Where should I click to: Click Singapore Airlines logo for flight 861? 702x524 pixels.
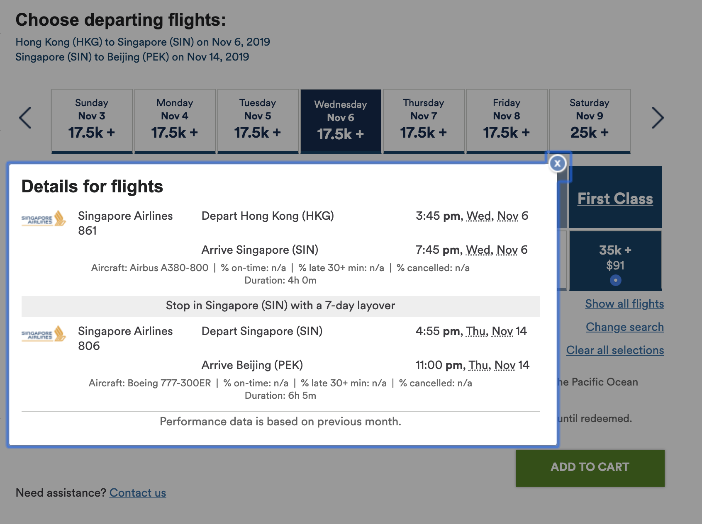[44, 218]
